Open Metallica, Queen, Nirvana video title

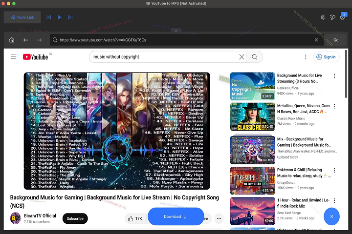pos(304,109)
